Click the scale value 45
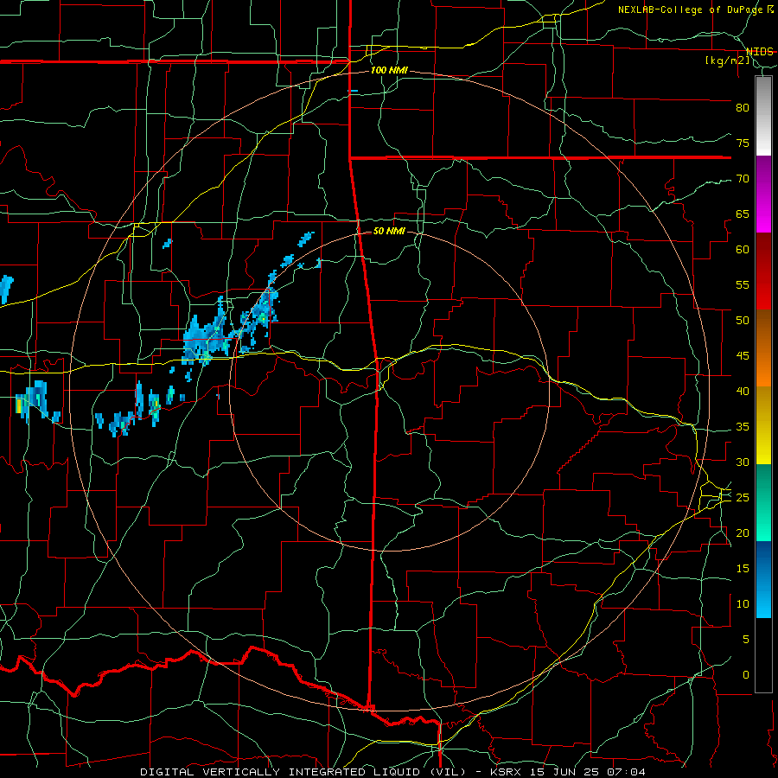The width and height of the screenshot is (778, 778). point(743,356)
